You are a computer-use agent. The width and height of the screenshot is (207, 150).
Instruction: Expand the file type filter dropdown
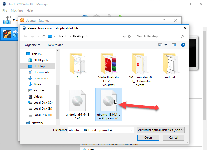point(161,130)
